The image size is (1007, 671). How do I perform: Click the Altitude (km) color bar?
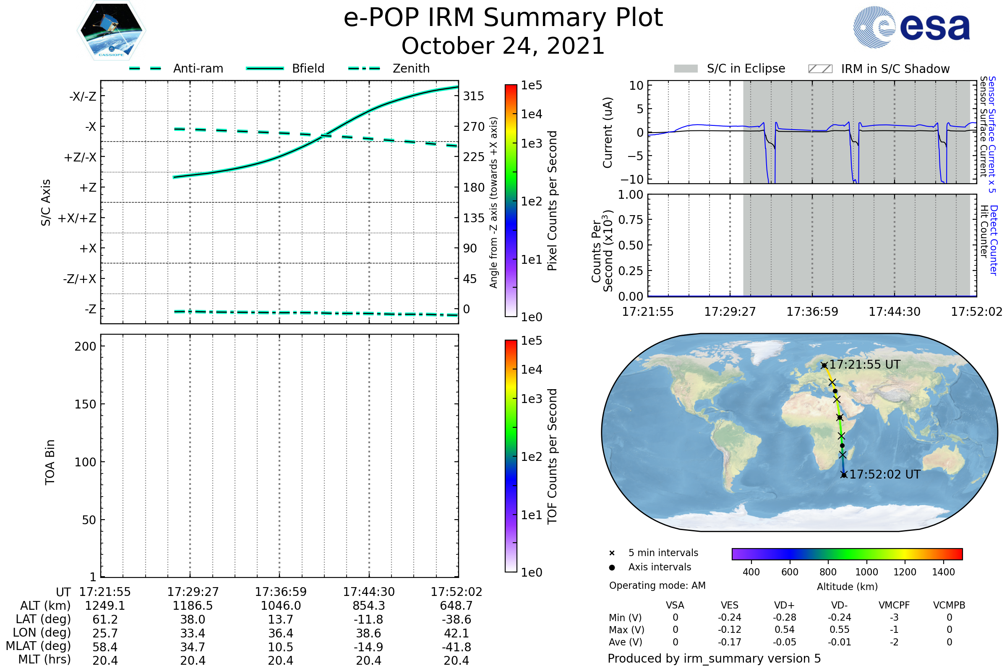click(x=847, y=554)
